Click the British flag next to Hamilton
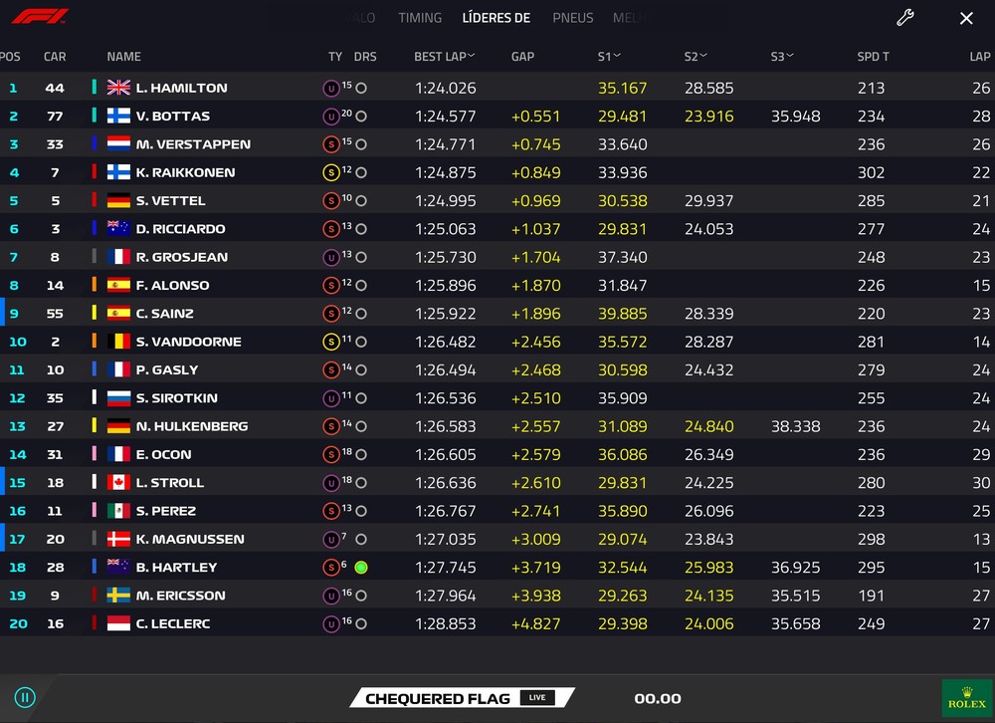 pos(118,89)
